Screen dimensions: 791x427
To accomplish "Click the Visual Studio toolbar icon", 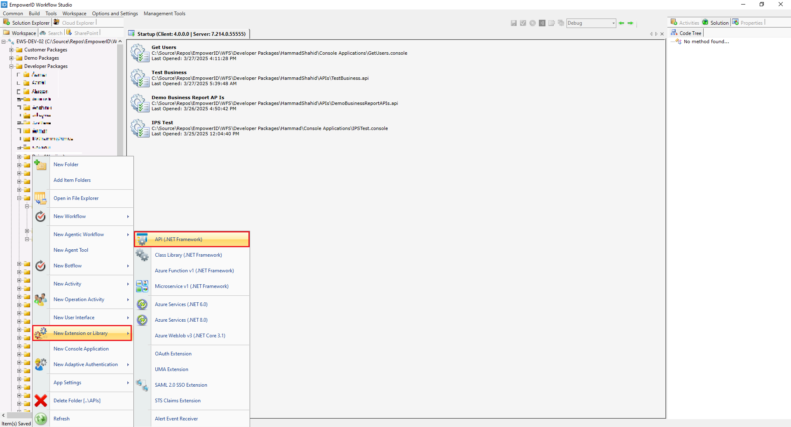I will 542,23.
